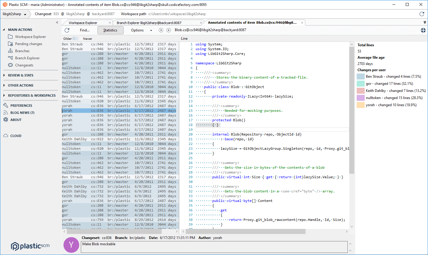428x255 pixels.
Task: Click the yorah author avatar
Action: pos(71,245)
